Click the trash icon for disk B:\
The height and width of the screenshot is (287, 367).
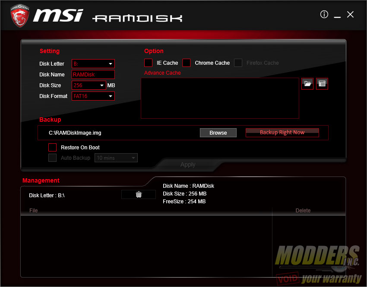pyautogui.click(x=139, y=195)
